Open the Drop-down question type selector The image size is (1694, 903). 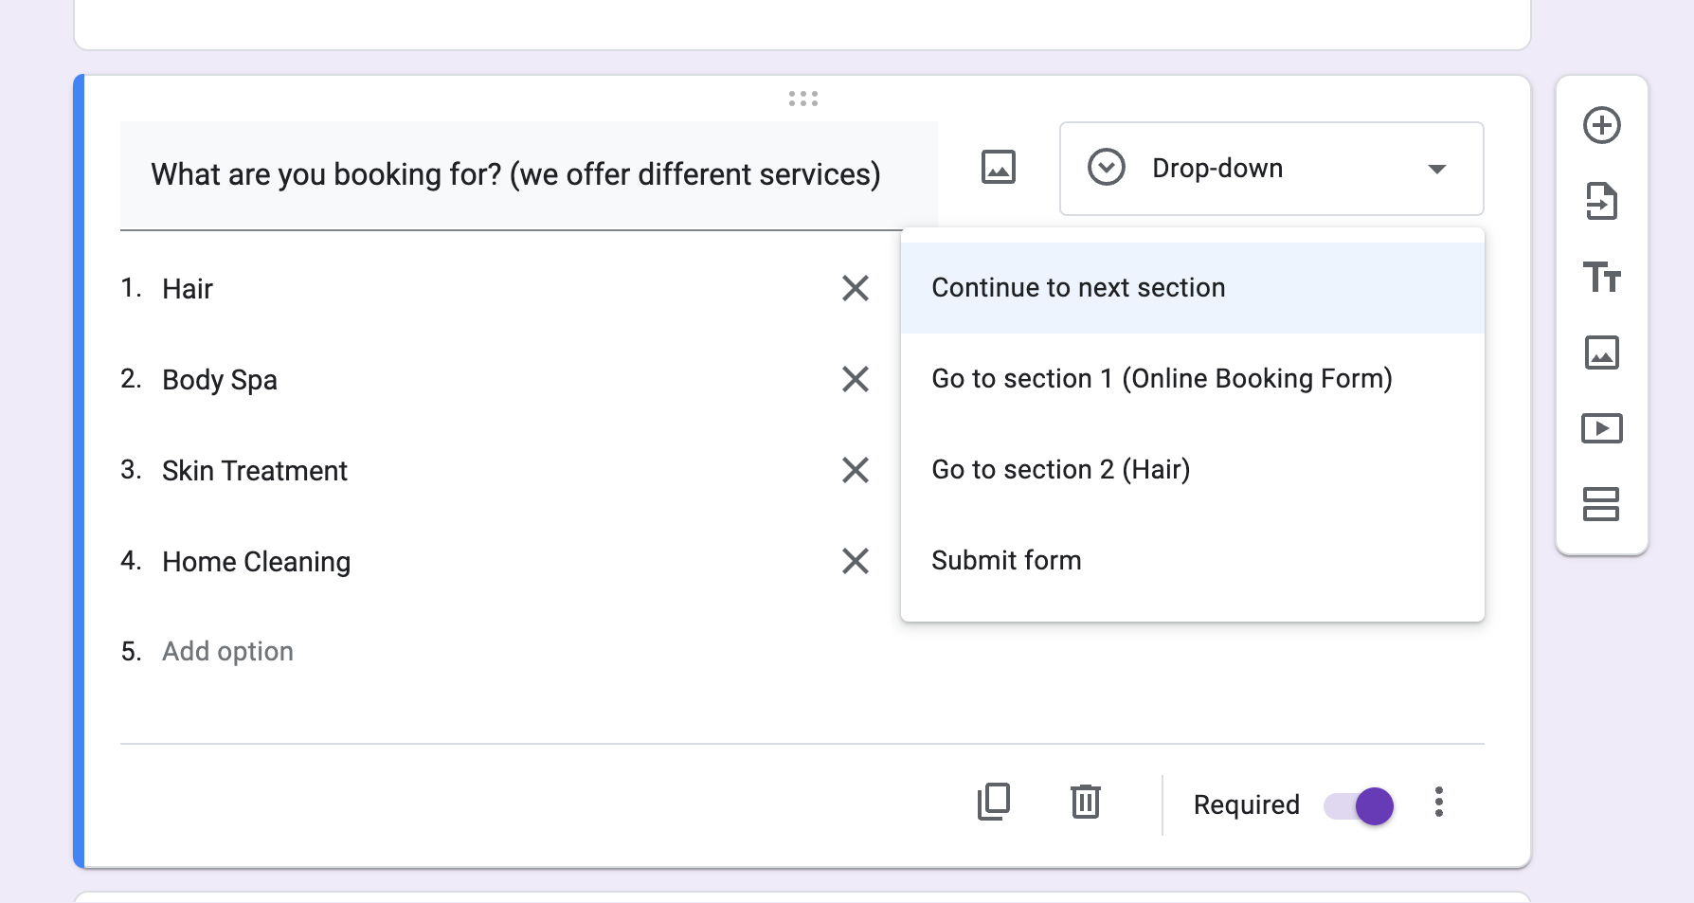click(x=1270, y=169)
